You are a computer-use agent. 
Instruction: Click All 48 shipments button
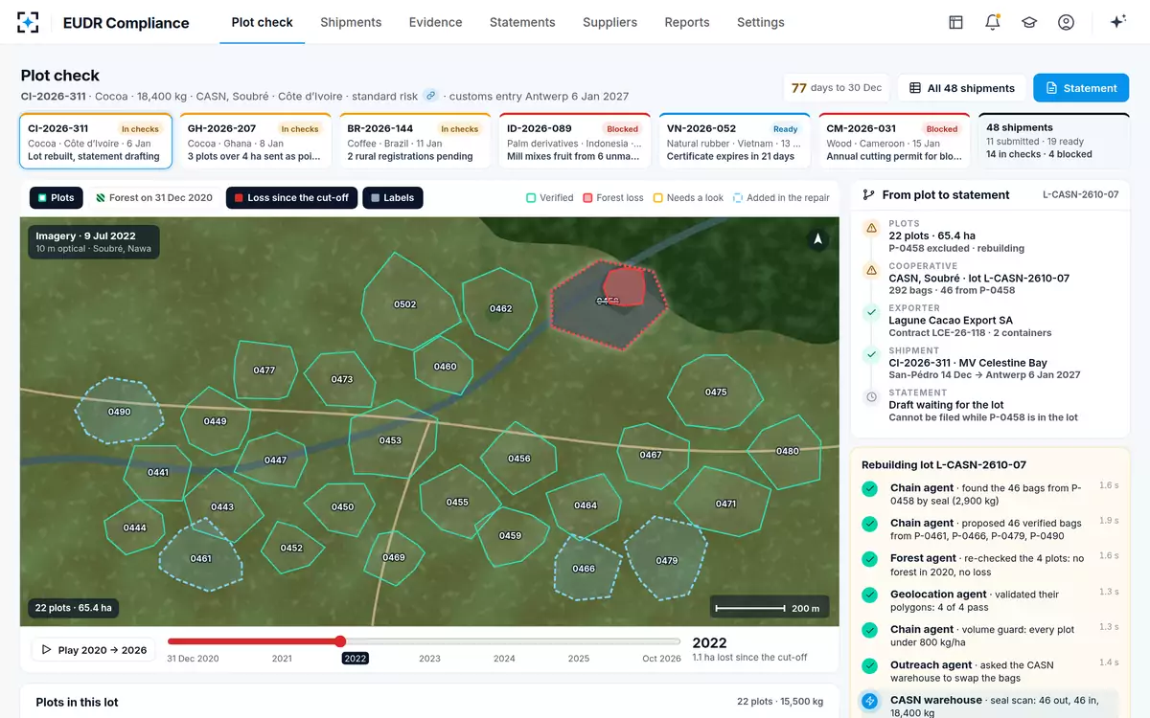961,88
